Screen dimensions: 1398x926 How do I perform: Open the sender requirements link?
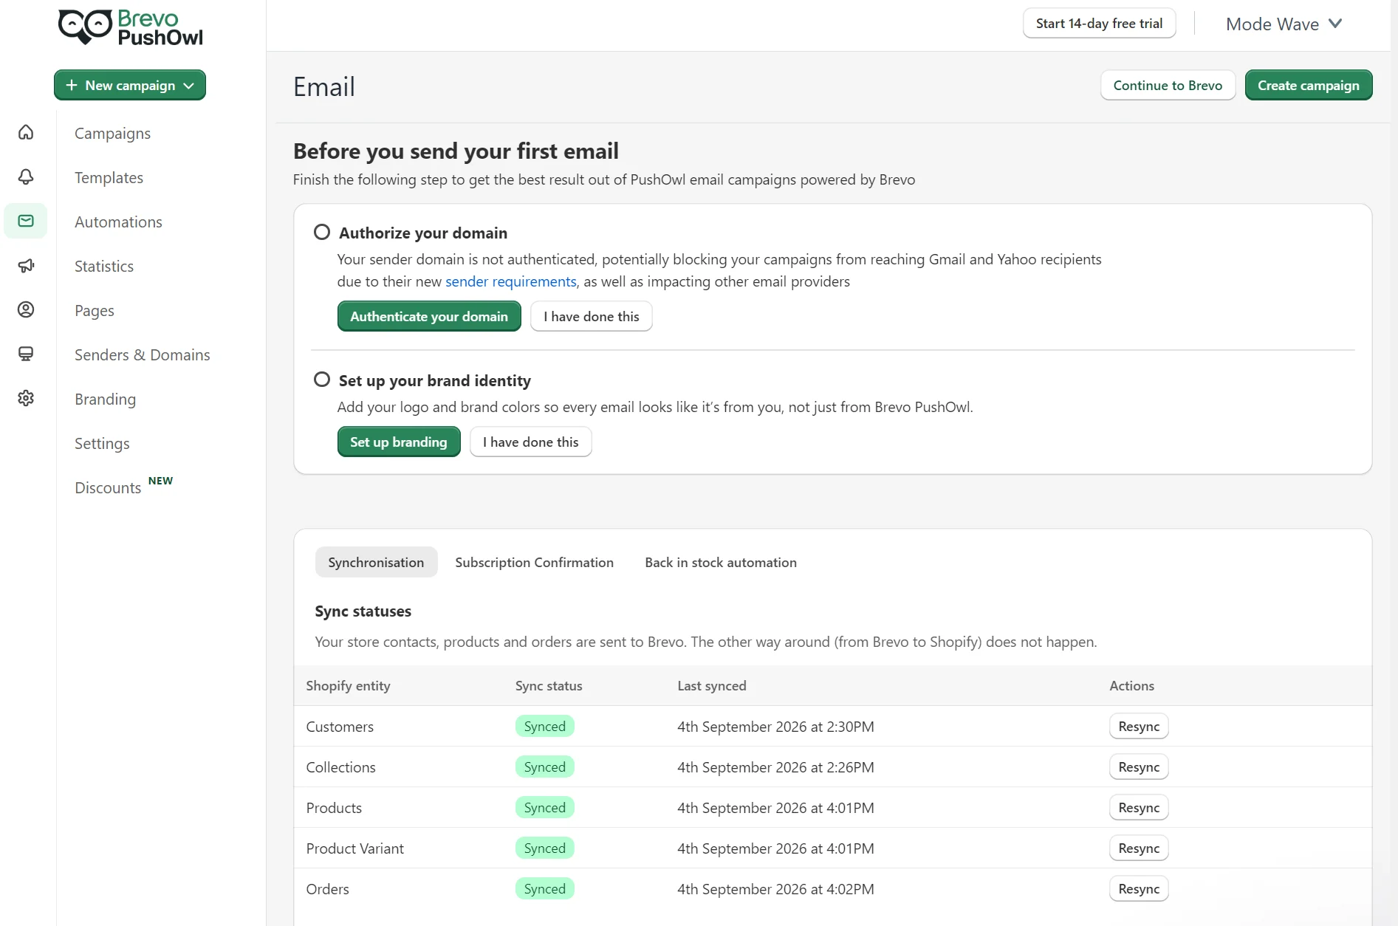point(511,281)
